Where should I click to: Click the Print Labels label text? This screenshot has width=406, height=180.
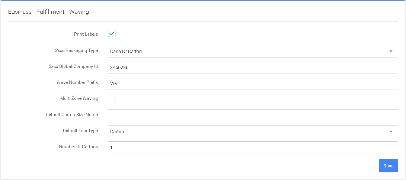86,34
